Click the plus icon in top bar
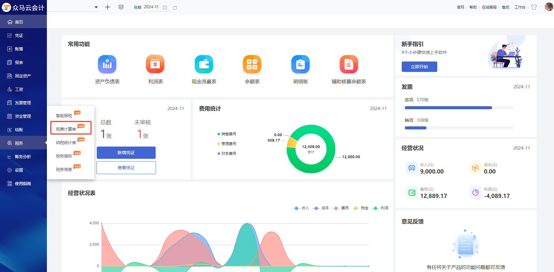 click(x=107, y=7)
